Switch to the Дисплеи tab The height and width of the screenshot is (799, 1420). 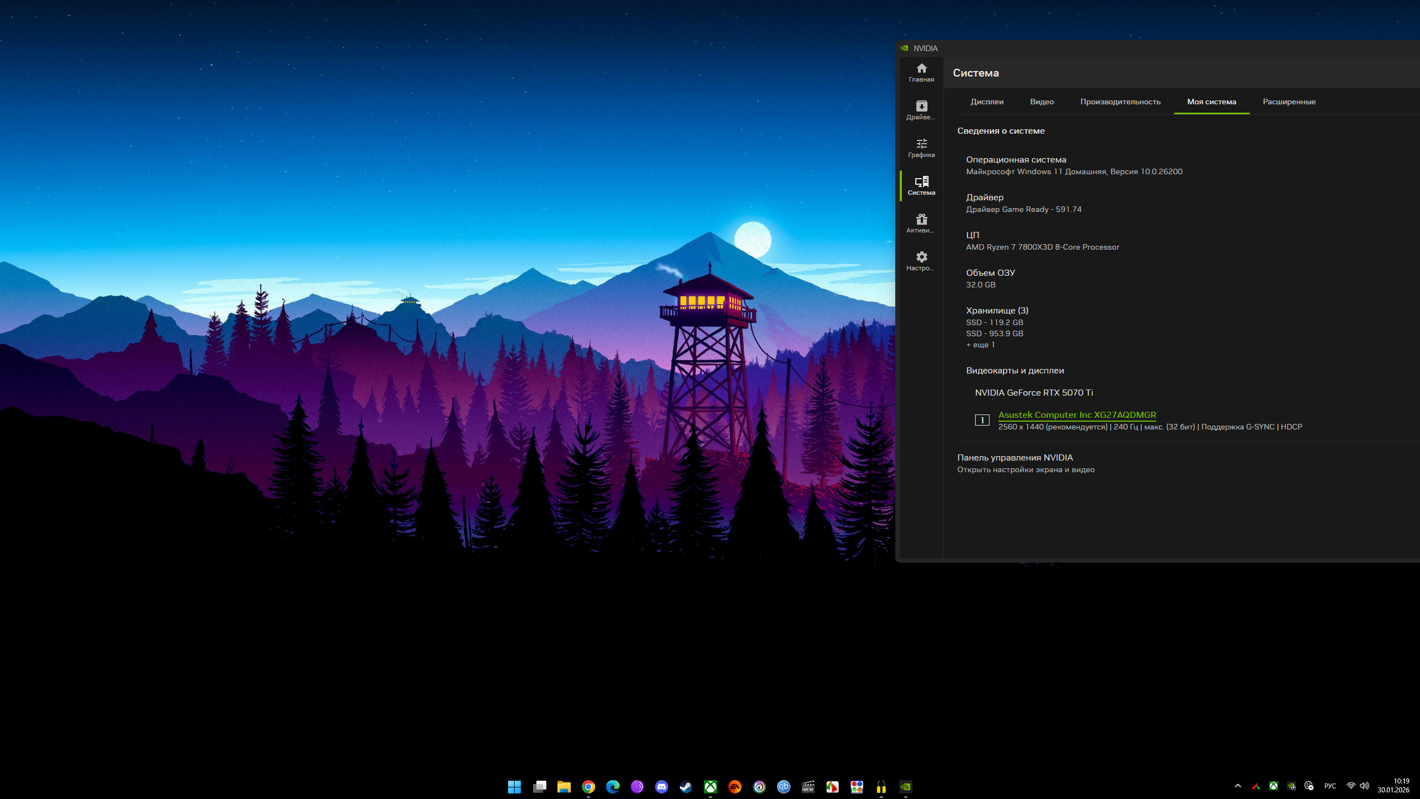click(987, 102)
